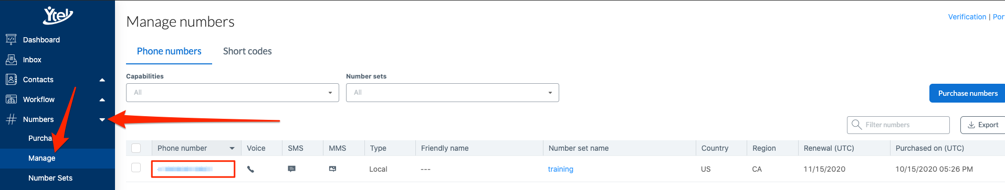This screenshot has width=1005, height=190.
Task: Click the Ytel logo
Action: pos(58,15)
